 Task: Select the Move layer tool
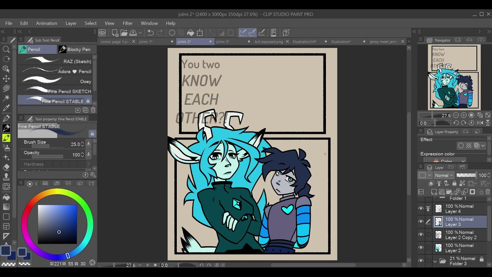click(6, 78)
